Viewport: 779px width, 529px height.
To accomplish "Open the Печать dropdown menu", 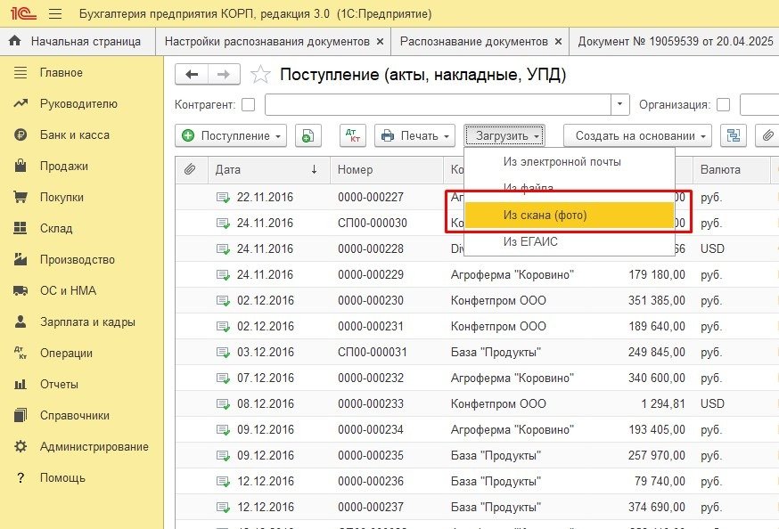I will pos(414,135).
